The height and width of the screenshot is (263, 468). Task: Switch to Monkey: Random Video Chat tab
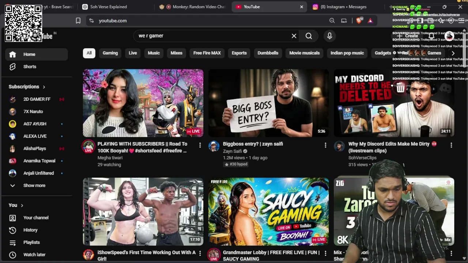click(192, 7)
